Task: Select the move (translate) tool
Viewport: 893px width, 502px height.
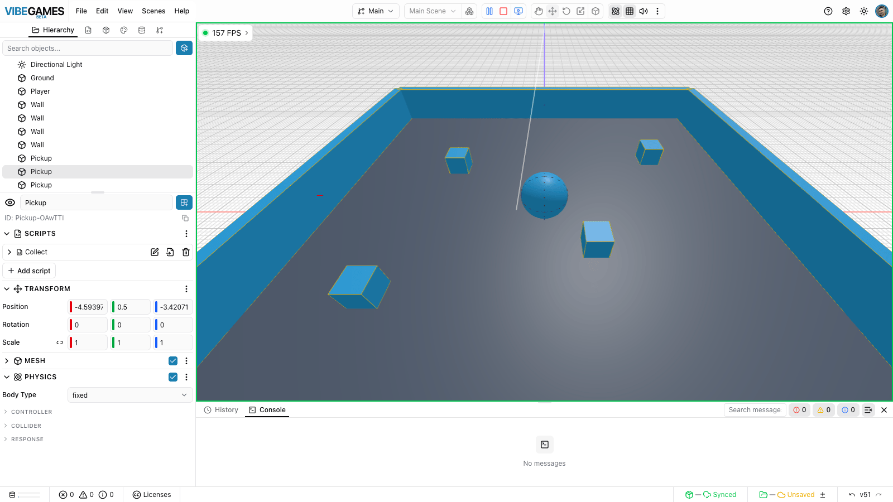Action: tap(553, 11)
